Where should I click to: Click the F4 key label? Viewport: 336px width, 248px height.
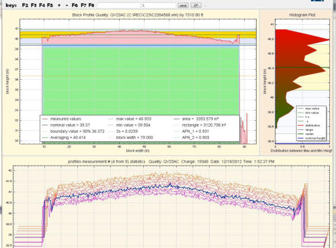coord(42,5)
